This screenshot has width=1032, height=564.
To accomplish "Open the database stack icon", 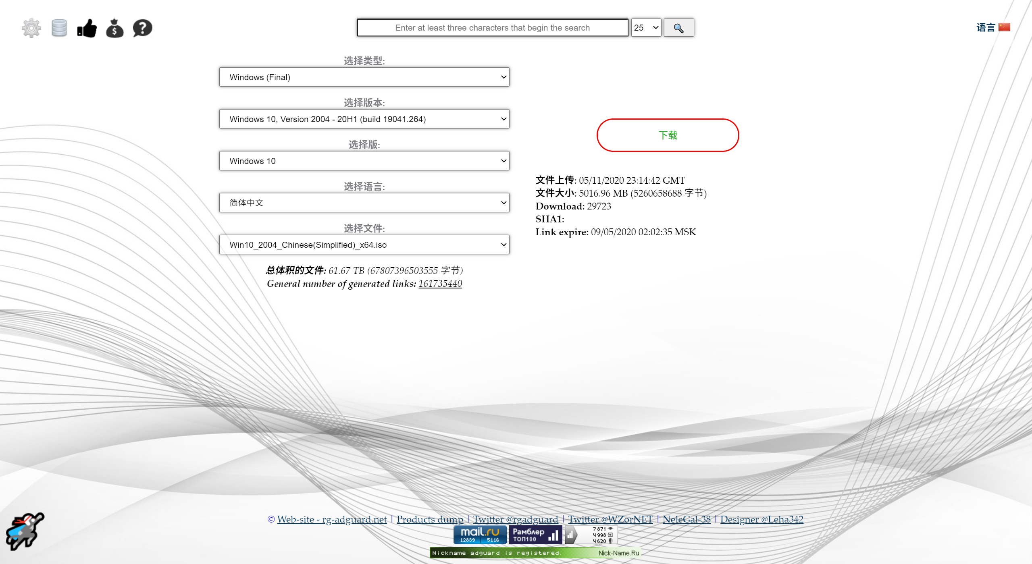I will 59,28.
